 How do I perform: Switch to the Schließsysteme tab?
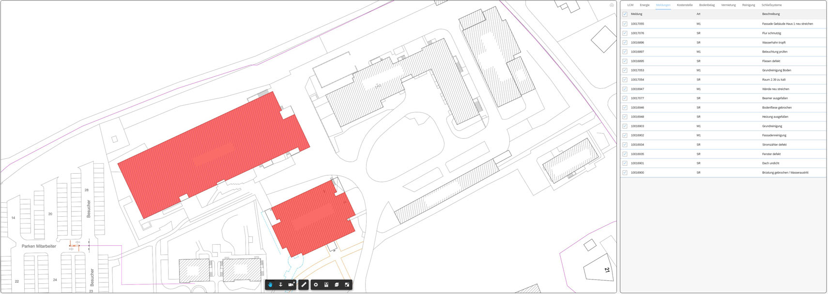[x=771, y=5]
